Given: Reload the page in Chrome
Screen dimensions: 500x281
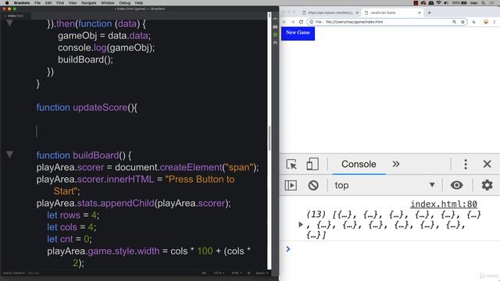Looking at the screenshot, I should pyautogui.click(x=301, y=22).
